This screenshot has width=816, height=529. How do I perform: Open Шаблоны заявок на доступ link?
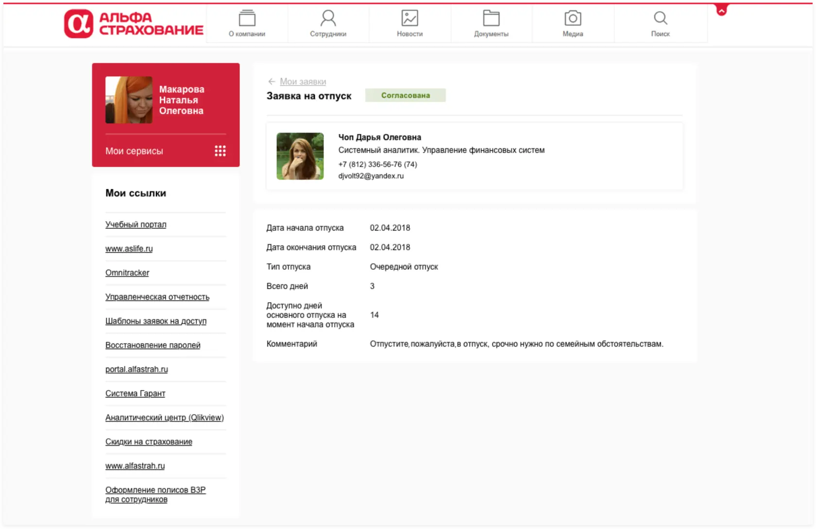click(156, 321)
